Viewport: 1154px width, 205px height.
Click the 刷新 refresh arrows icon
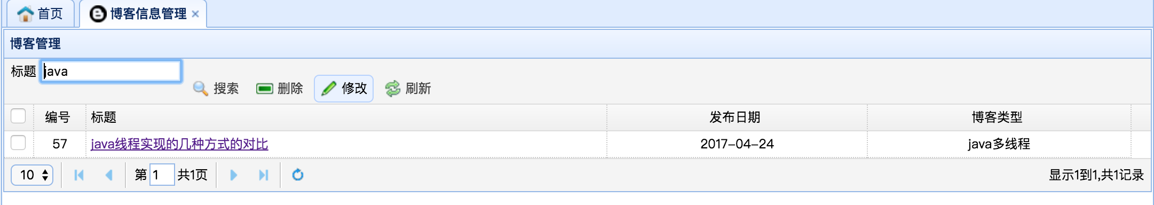(x=393, y=89)
